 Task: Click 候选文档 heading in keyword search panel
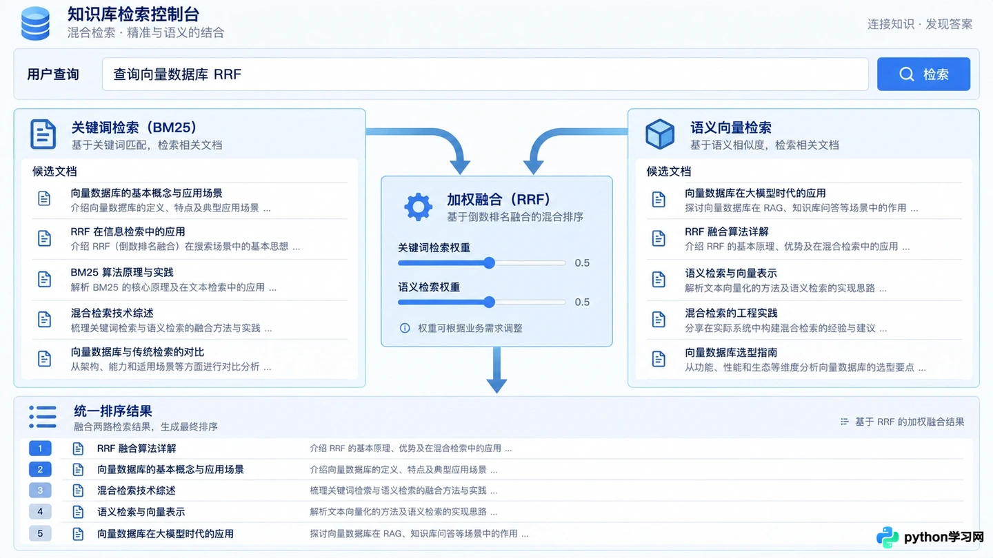54,172
